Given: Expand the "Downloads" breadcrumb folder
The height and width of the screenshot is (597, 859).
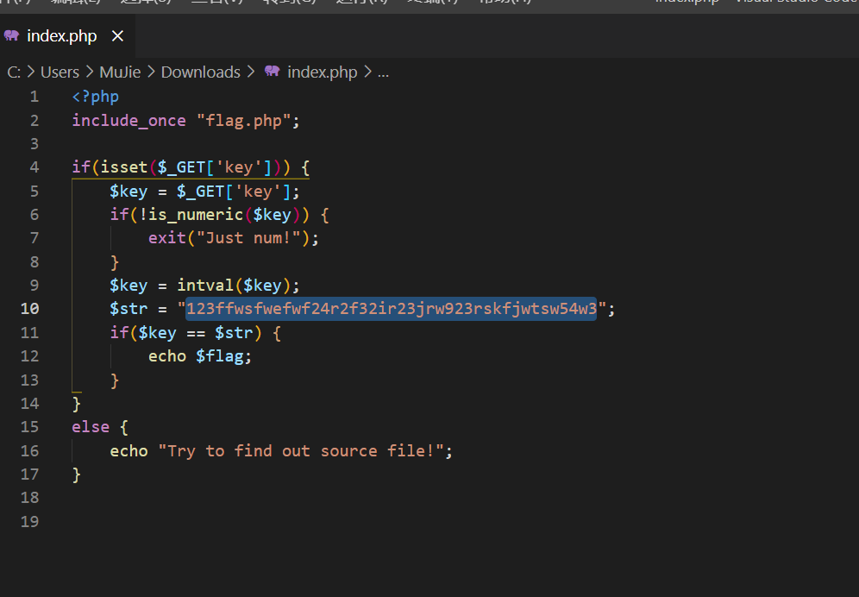Looking at the screenshot, I should (x=200, y=72).
